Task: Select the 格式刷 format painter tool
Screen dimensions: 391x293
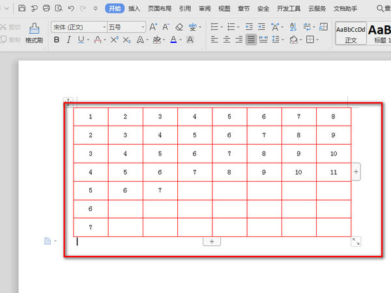Action: pyautogui.click(x=34, y=33)
